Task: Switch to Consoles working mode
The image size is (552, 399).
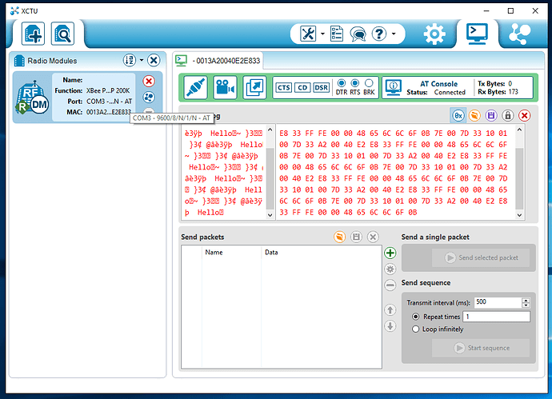Action: [x=477, y=34]
